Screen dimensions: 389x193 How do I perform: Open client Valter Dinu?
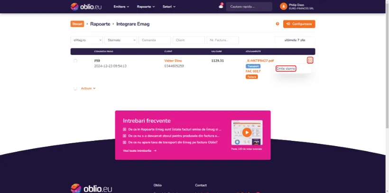tap(173, 61)
